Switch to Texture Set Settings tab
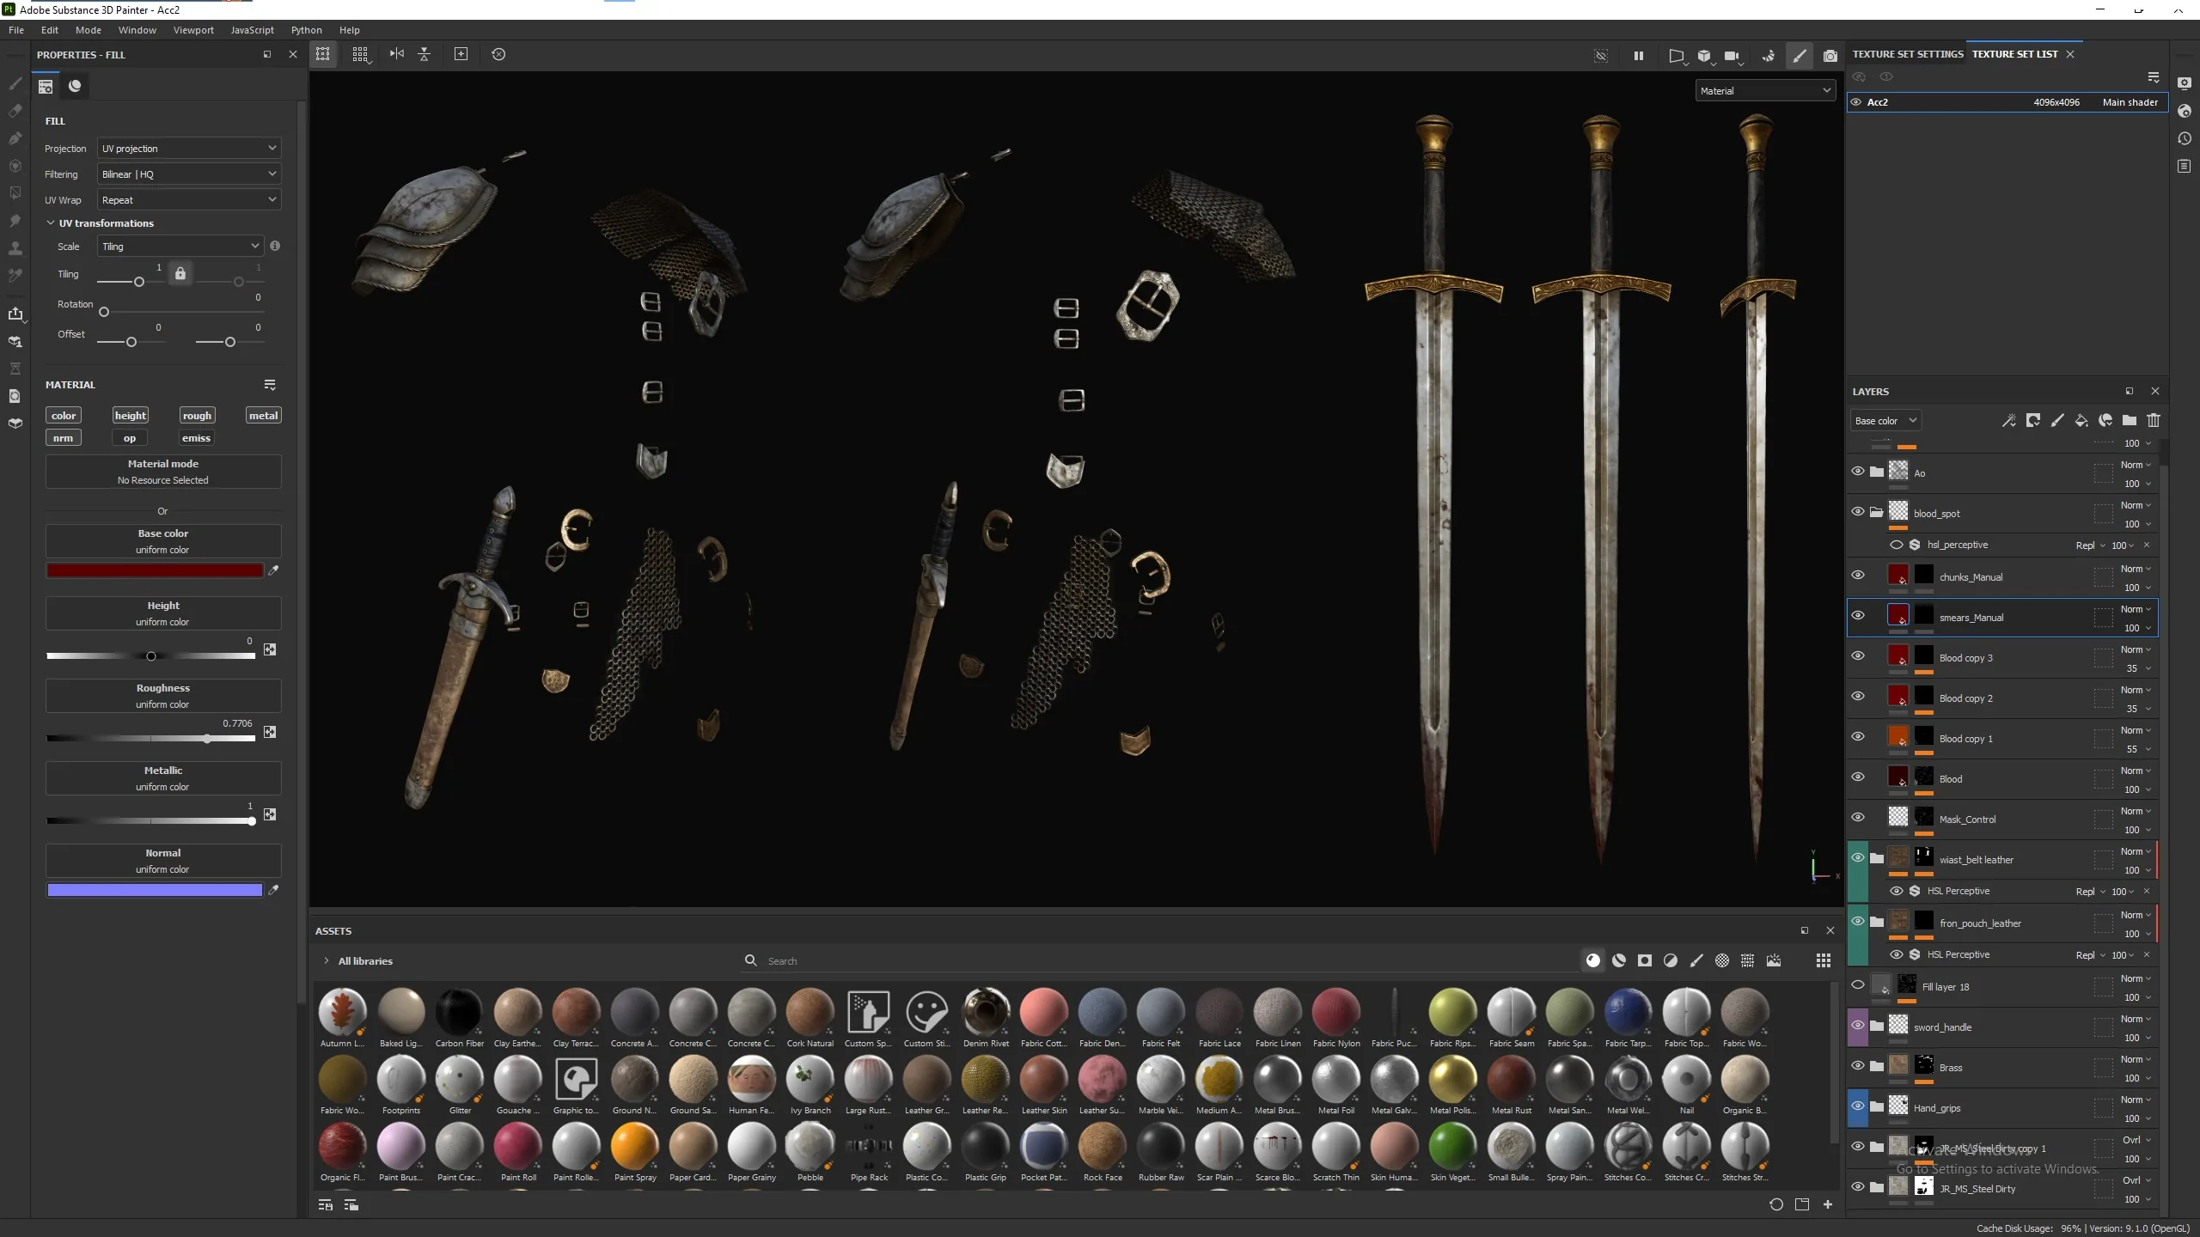2200x1237 pixels. [x=1907, y=54]
